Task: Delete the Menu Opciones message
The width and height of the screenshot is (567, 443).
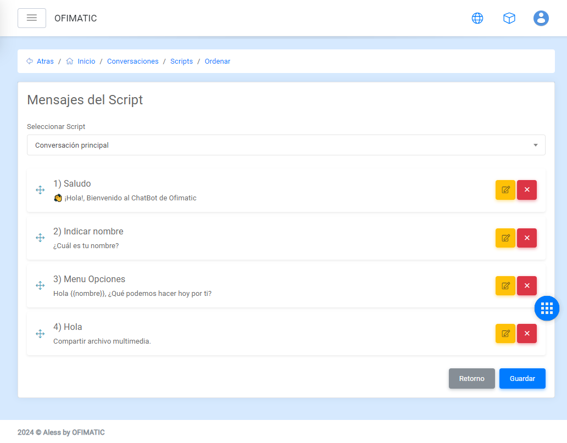Action: pyautogui.click(x=527, y=285)
